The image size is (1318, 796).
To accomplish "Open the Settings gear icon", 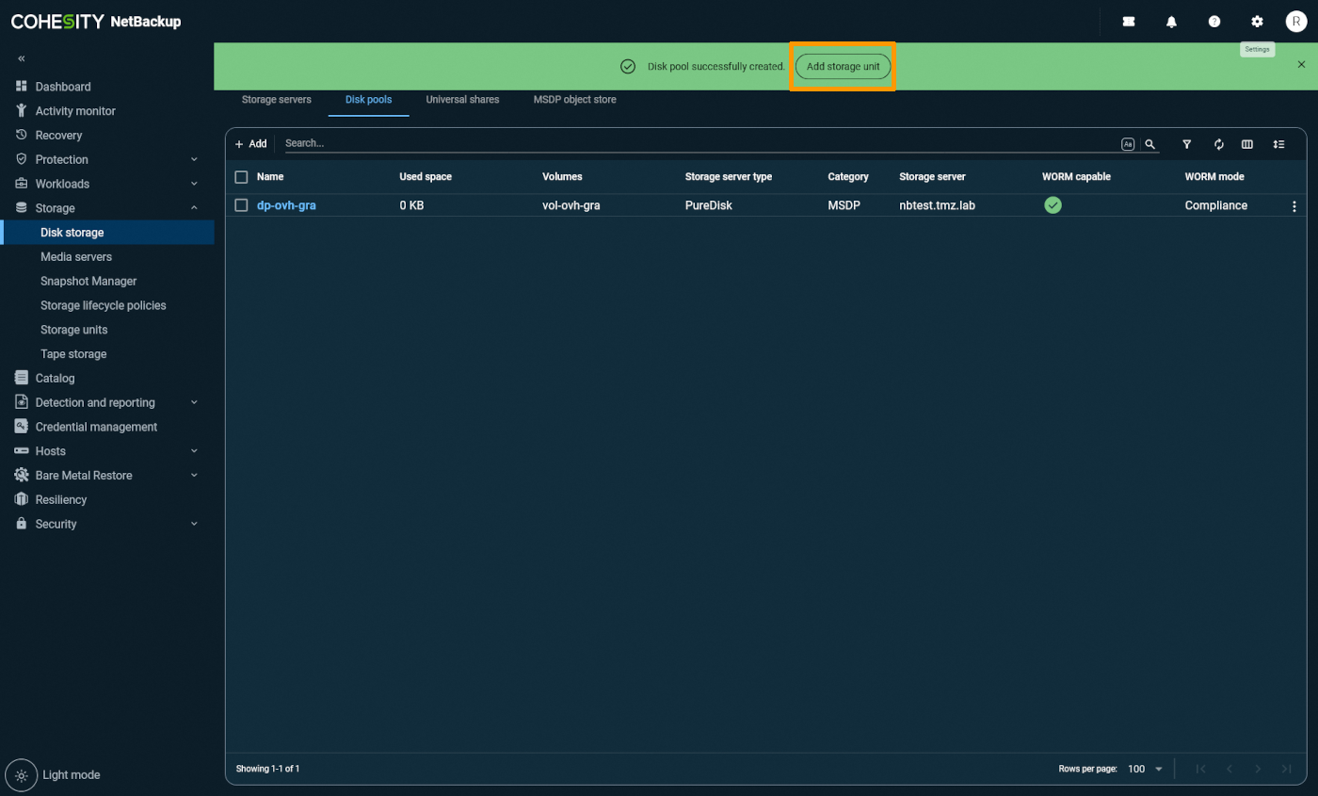I will [x=1257, y=22].
